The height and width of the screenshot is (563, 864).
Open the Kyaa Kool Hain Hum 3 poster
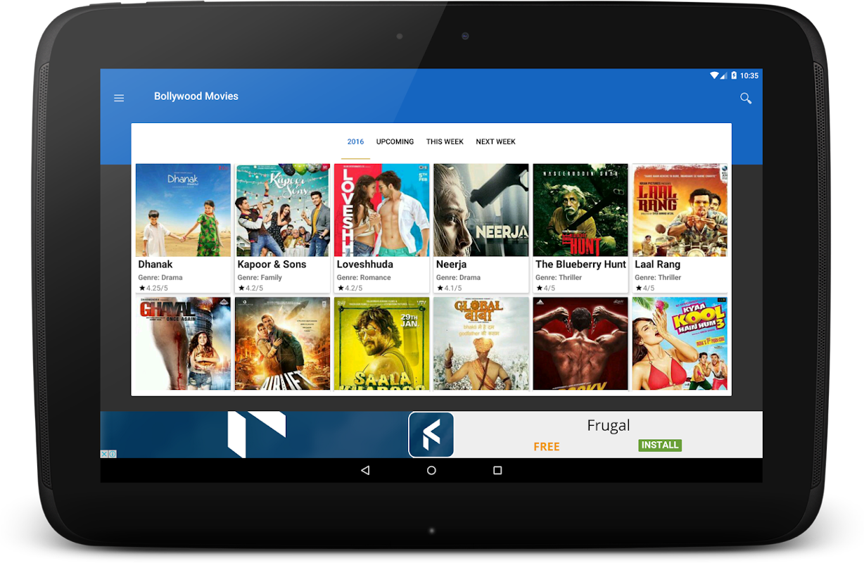point(680,343)
